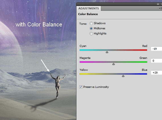Select the Shadows tone radio button
The width and height of the screenshot is (162, 120).
91,23
